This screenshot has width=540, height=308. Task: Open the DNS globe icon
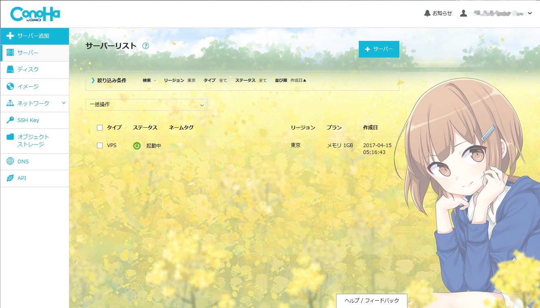[10, 161]
